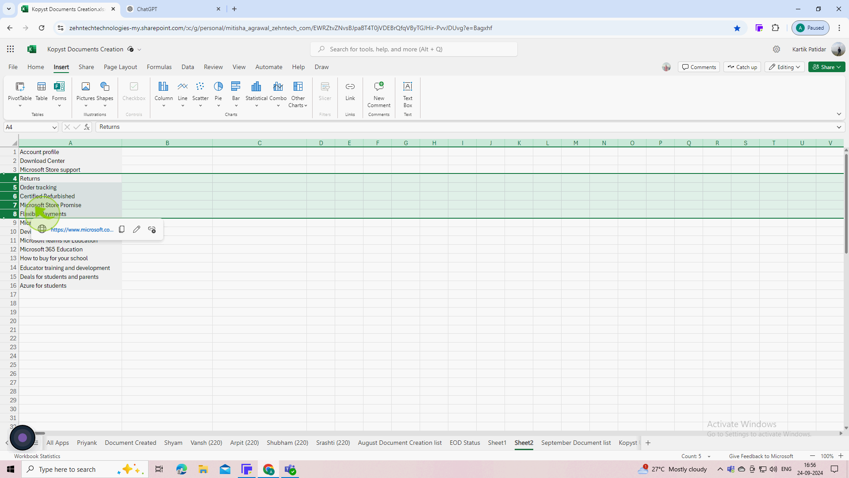Insert a Link from the ribbon
This screenshot has width=849, height=478.
tap(350, 92)
